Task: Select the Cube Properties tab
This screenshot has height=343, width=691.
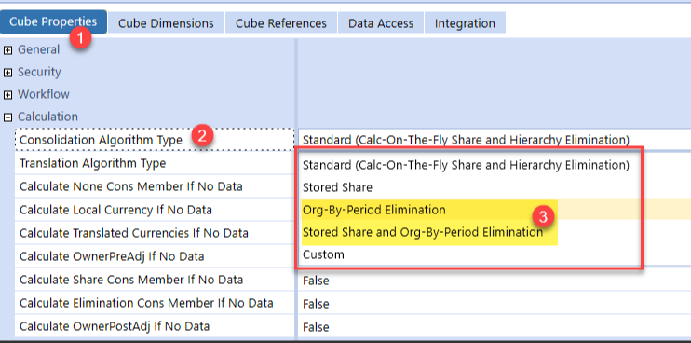Action: tap(53, 22)
